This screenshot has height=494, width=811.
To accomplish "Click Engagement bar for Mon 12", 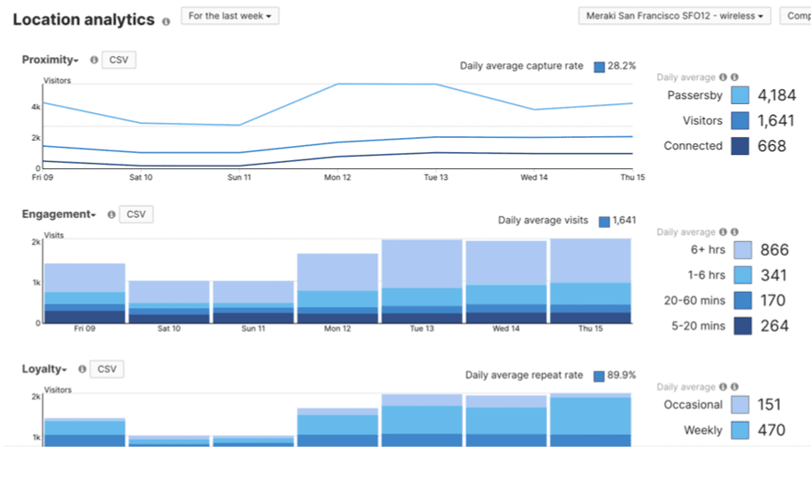I will click(x=337, y=288).
